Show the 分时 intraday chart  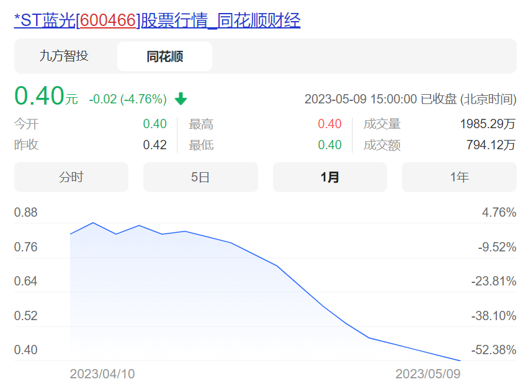point(71,177)
